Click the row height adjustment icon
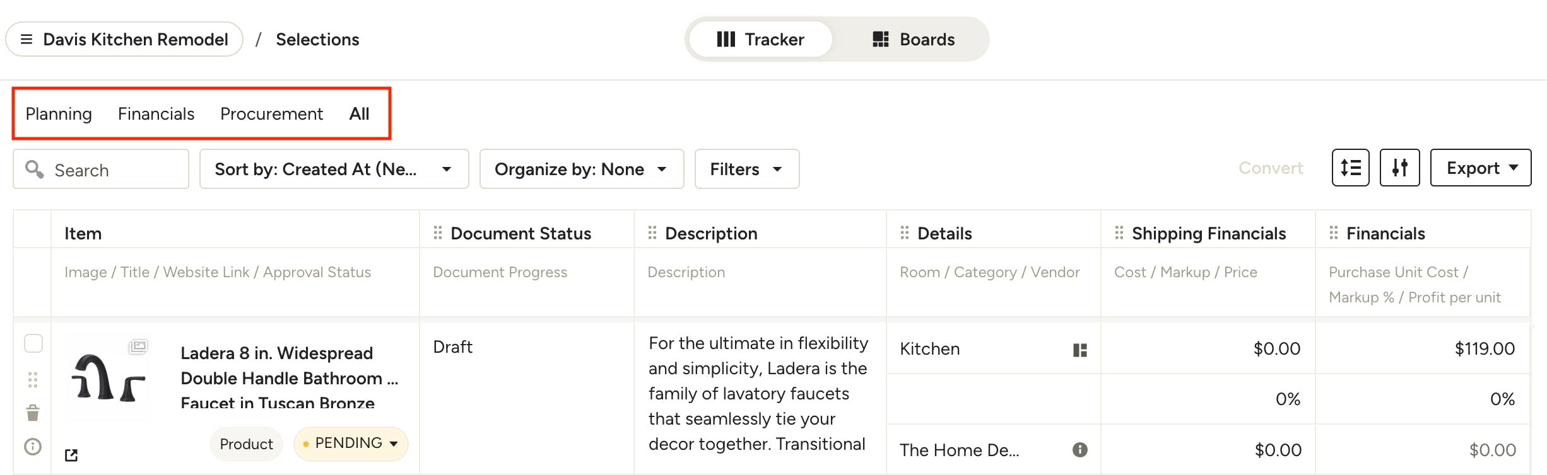The image size is (1547, 475). [x=1350, y=168]
